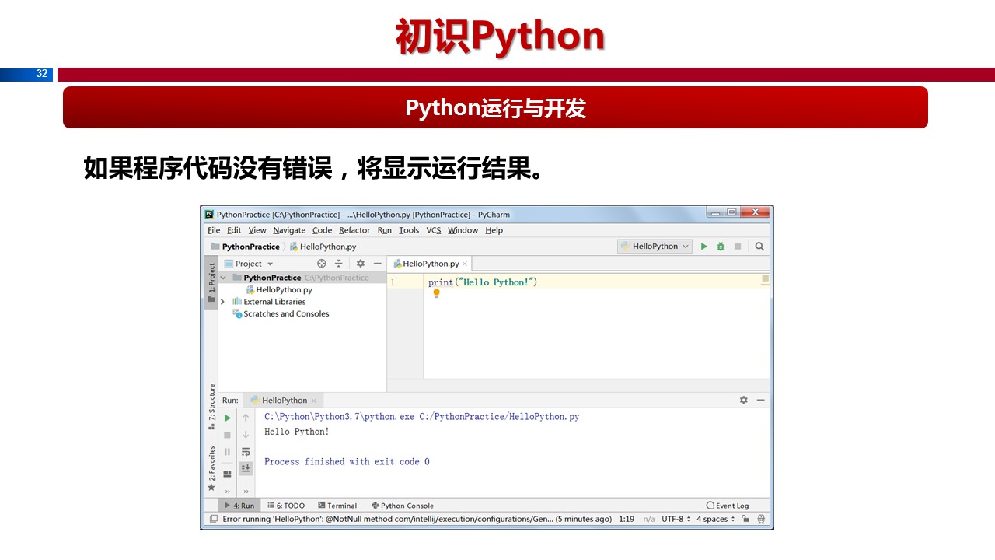Open the Edit menu
Image resolution: width=995 pixels, height=560 pixels.
pos(234,230)
